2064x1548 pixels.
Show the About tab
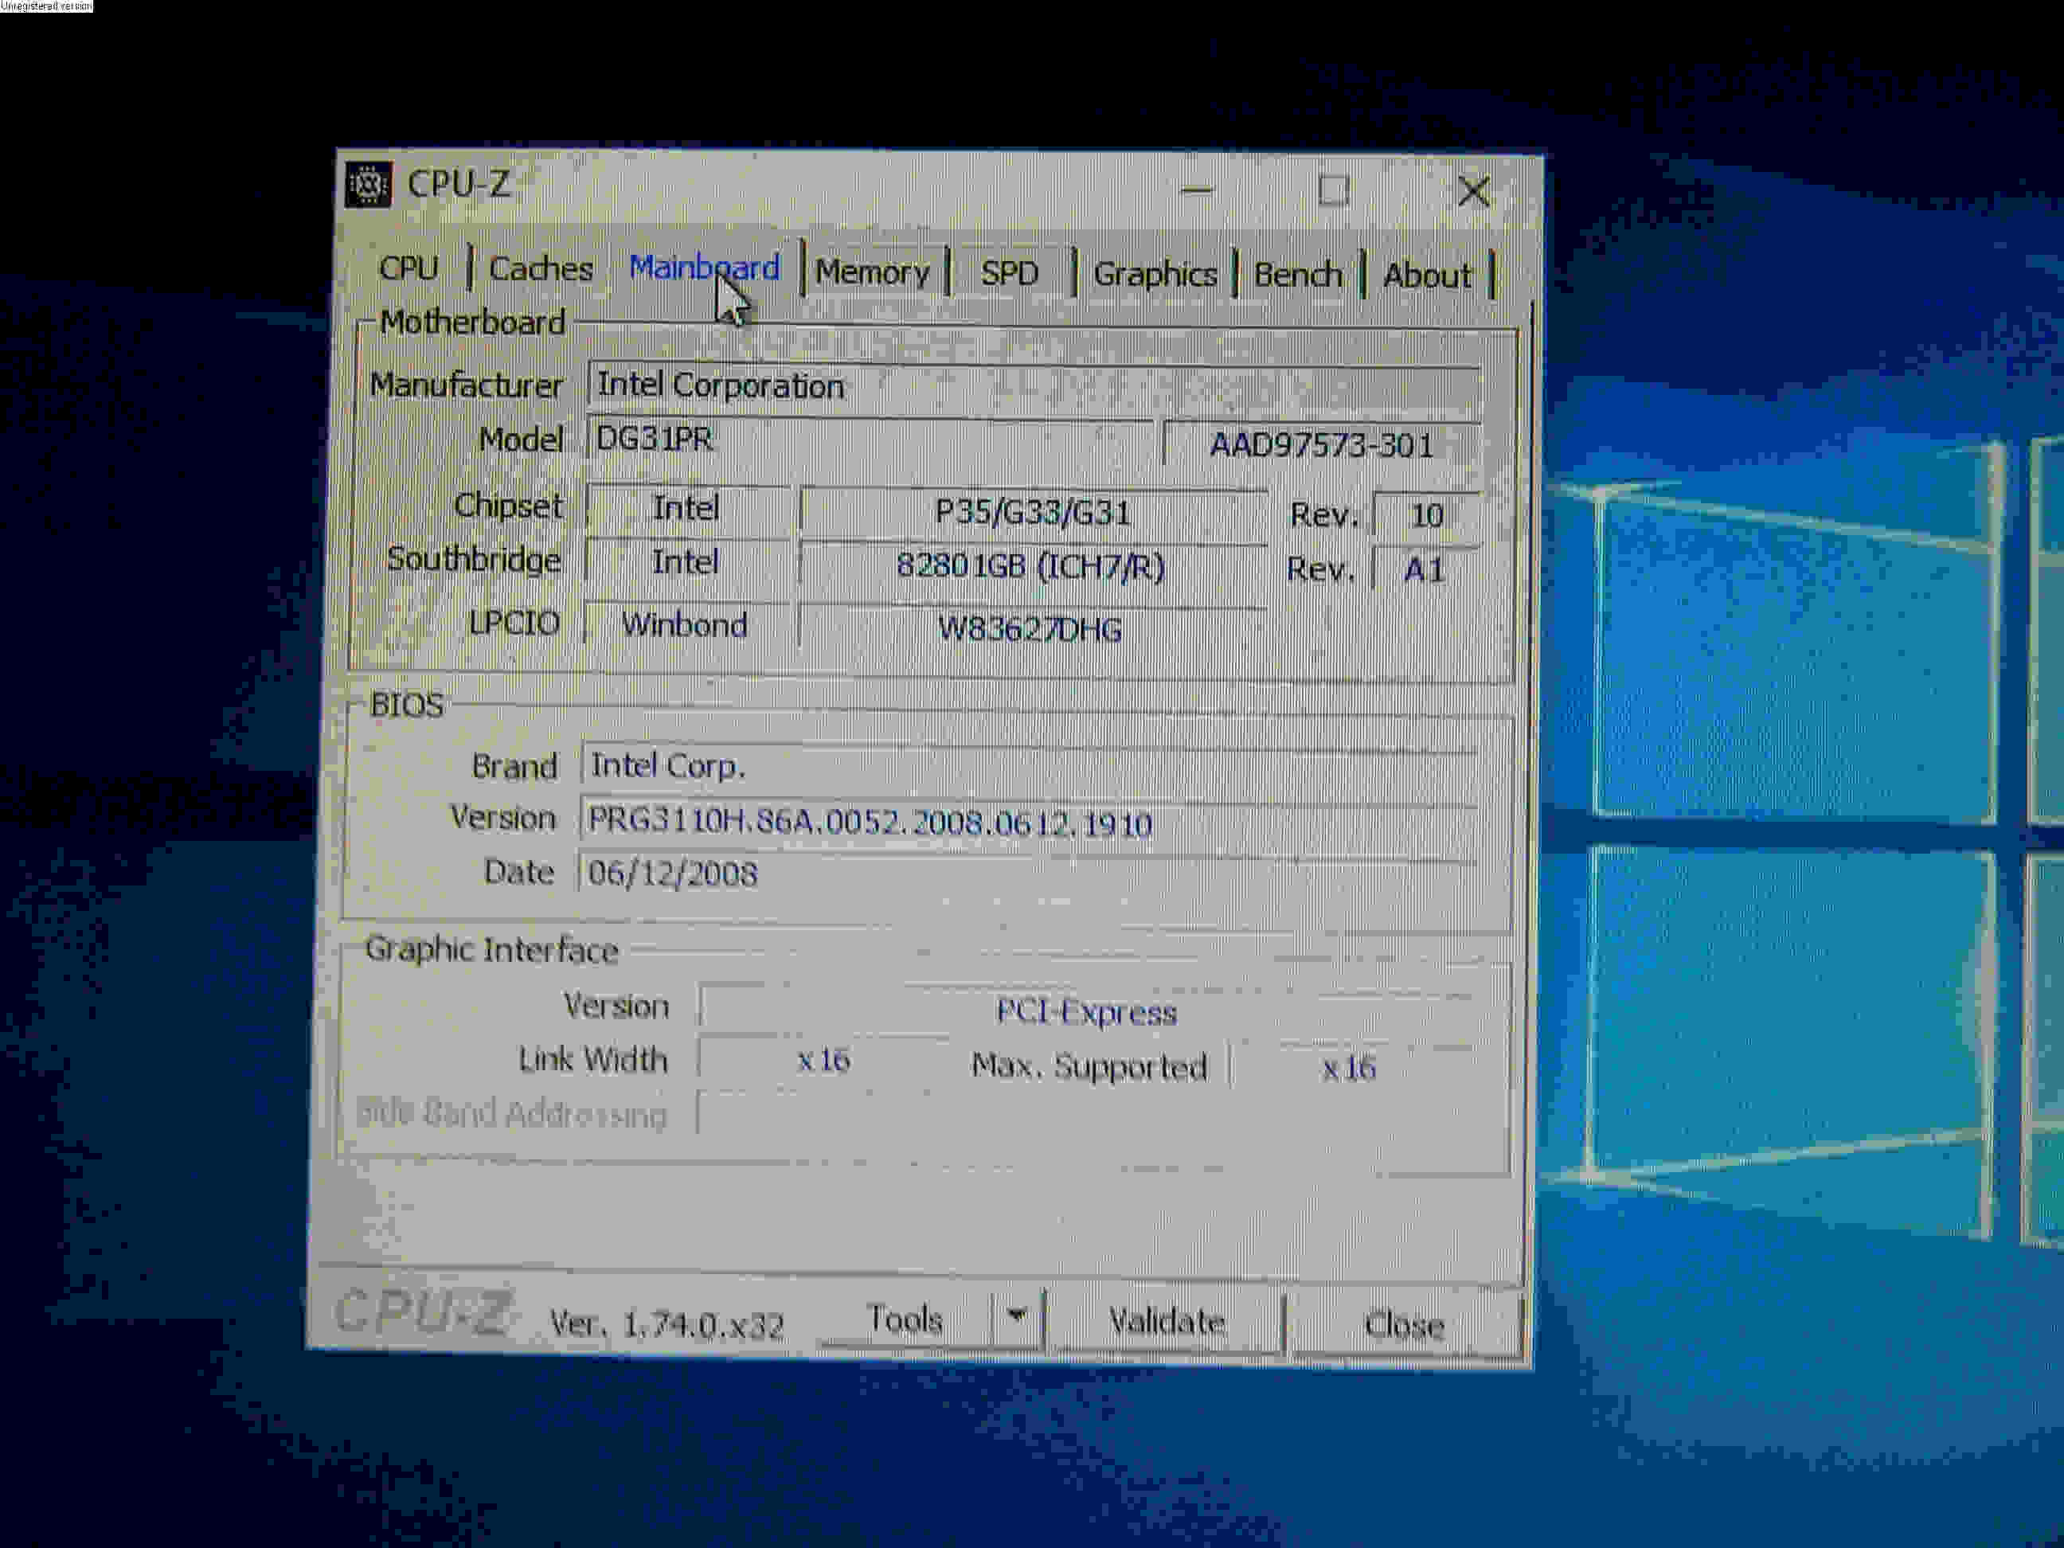coord(1427,276)
